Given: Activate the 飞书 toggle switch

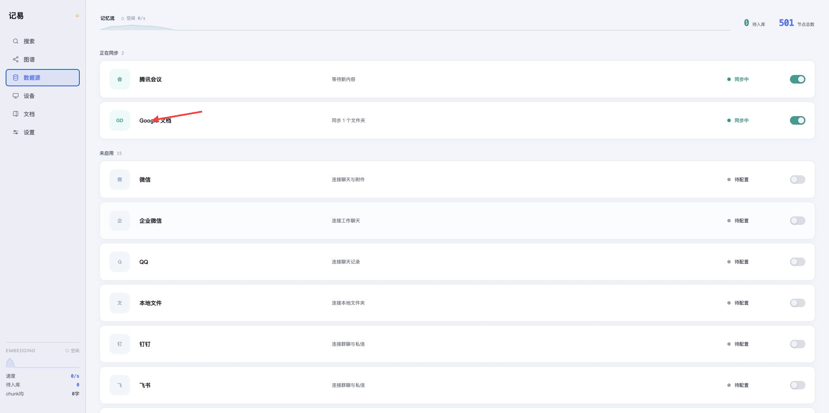Looking at the screenshot, I should [x=797, y=385].
